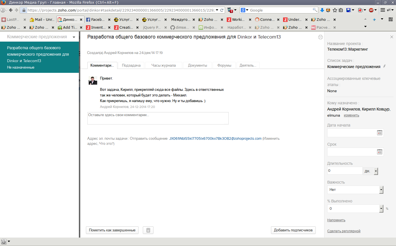
Task: Click the red cross toolbar icon
Action: click(x=360, y=10)
